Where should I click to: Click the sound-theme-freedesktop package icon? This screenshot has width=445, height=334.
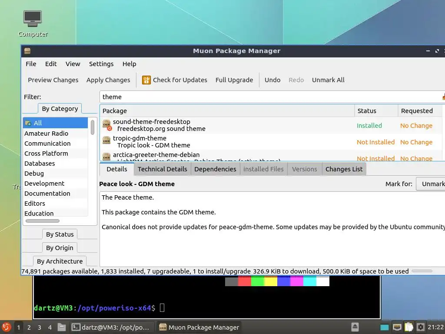107,125
